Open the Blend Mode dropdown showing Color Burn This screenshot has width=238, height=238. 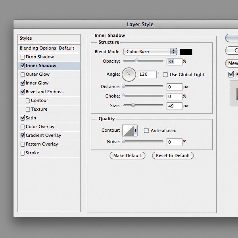[150, 52]
